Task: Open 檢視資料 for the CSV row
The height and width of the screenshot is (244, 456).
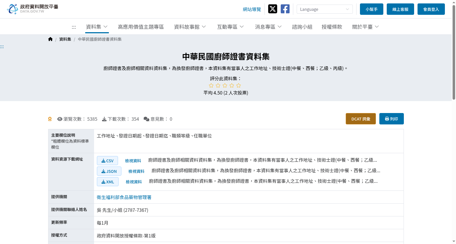Action: tap(133, 161)
